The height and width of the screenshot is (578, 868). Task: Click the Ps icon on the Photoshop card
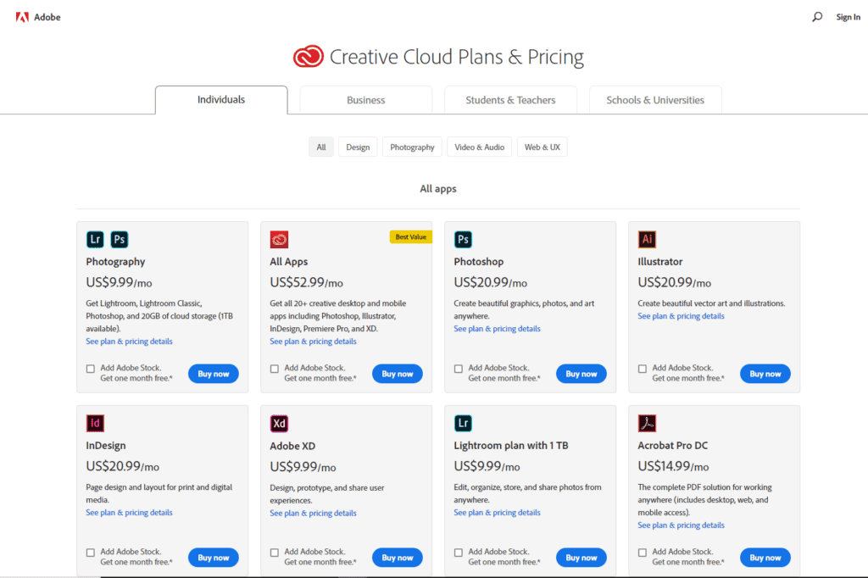463,239
